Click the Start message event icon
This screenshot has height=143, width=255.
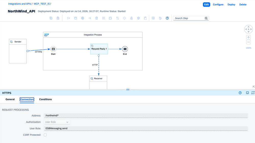pyautogui.click(x=53, y=49)
